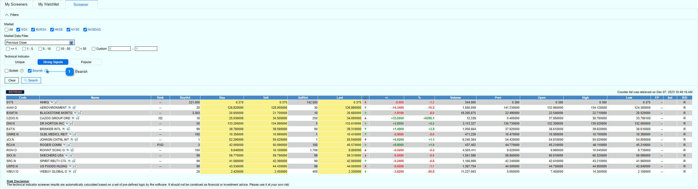Open chart icon for CAZOO GROUP ORD

(x=78, y=118)
